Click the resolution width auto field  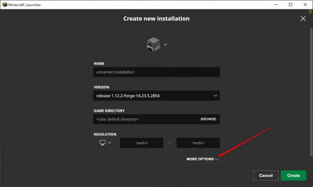click(141, 143)
